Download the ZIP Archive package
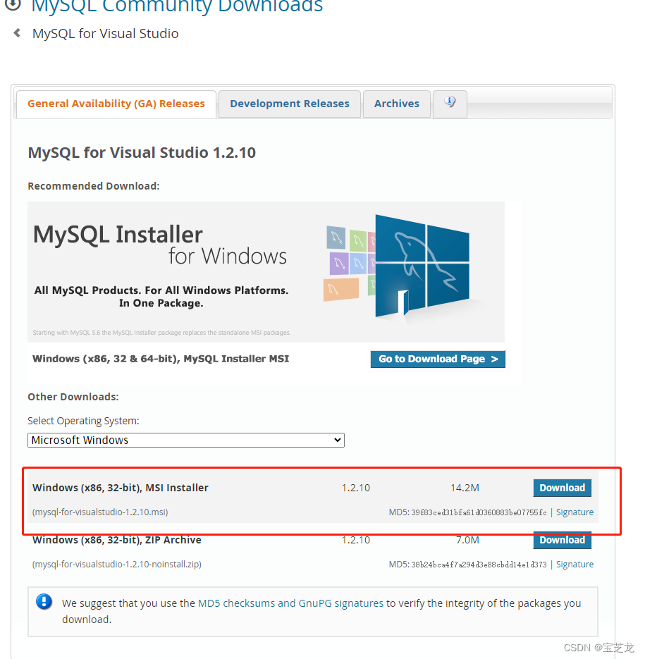This screenshot has height=659, width=645. click(562, 540)
